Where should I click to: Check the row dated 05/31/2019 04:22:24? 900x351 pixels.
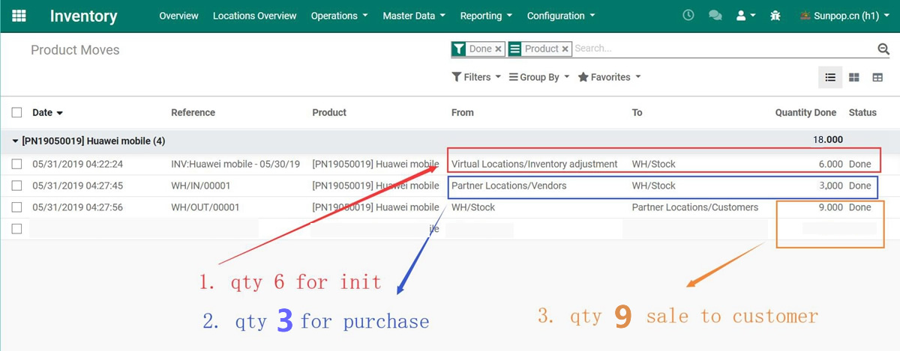point(16,164)
